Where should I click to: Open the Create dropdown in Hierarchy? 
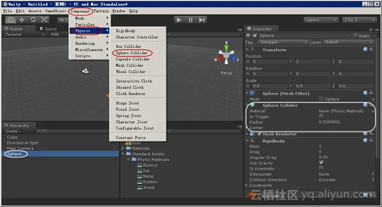pyautogui.click(x=13, y=131)
